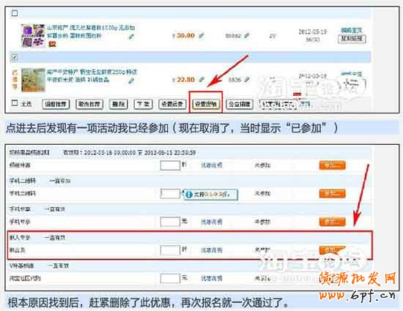Open 优惠说明 link in the bottom 淘宝社区 row
Image resolution: width=403 pixels, height=311 pixels.
[212, 278]
